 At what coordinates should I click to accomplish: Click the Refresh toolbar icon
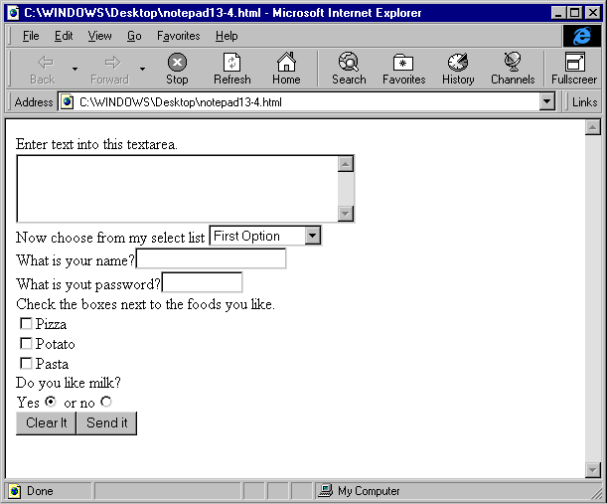(231, 62)
